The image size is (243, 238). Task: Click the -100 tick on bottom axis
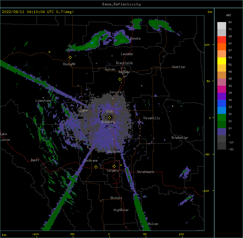[35, 234]
